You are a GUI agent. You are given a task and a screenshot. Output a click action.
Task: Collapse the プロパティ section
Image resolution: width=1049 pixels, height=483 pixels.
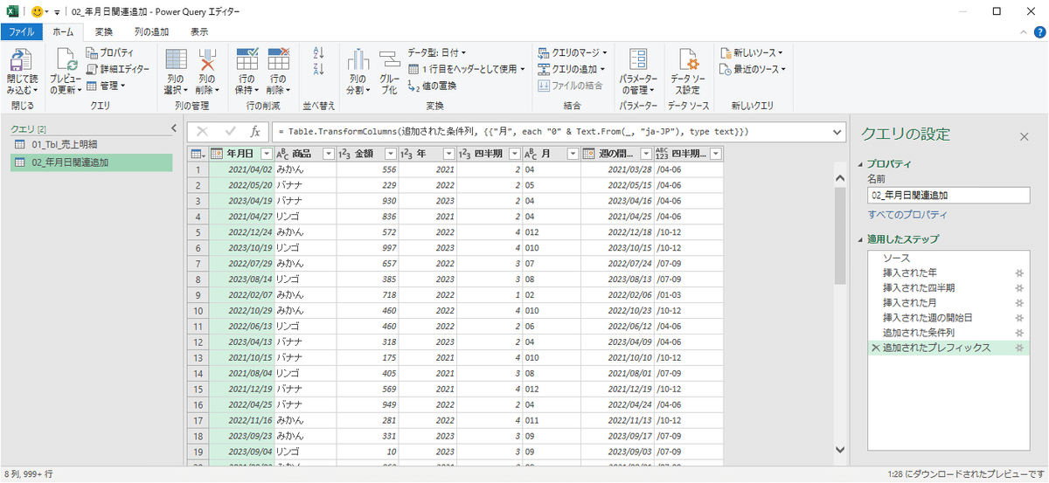click(x=860, y=163)
